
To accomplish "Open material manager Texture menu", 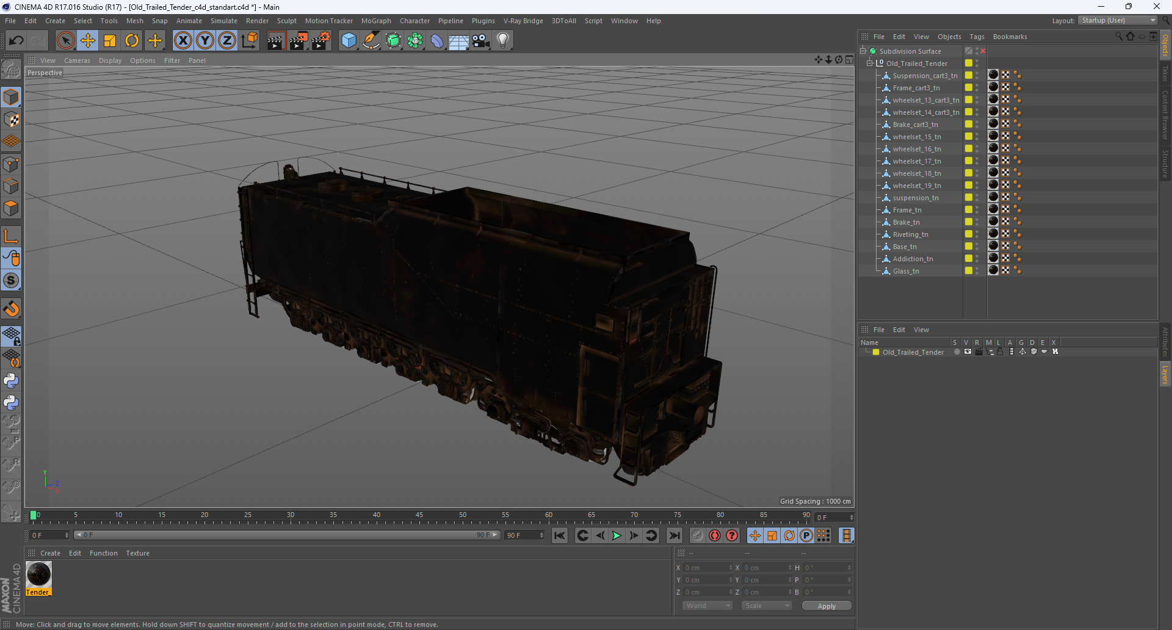I will pos(137,553).
